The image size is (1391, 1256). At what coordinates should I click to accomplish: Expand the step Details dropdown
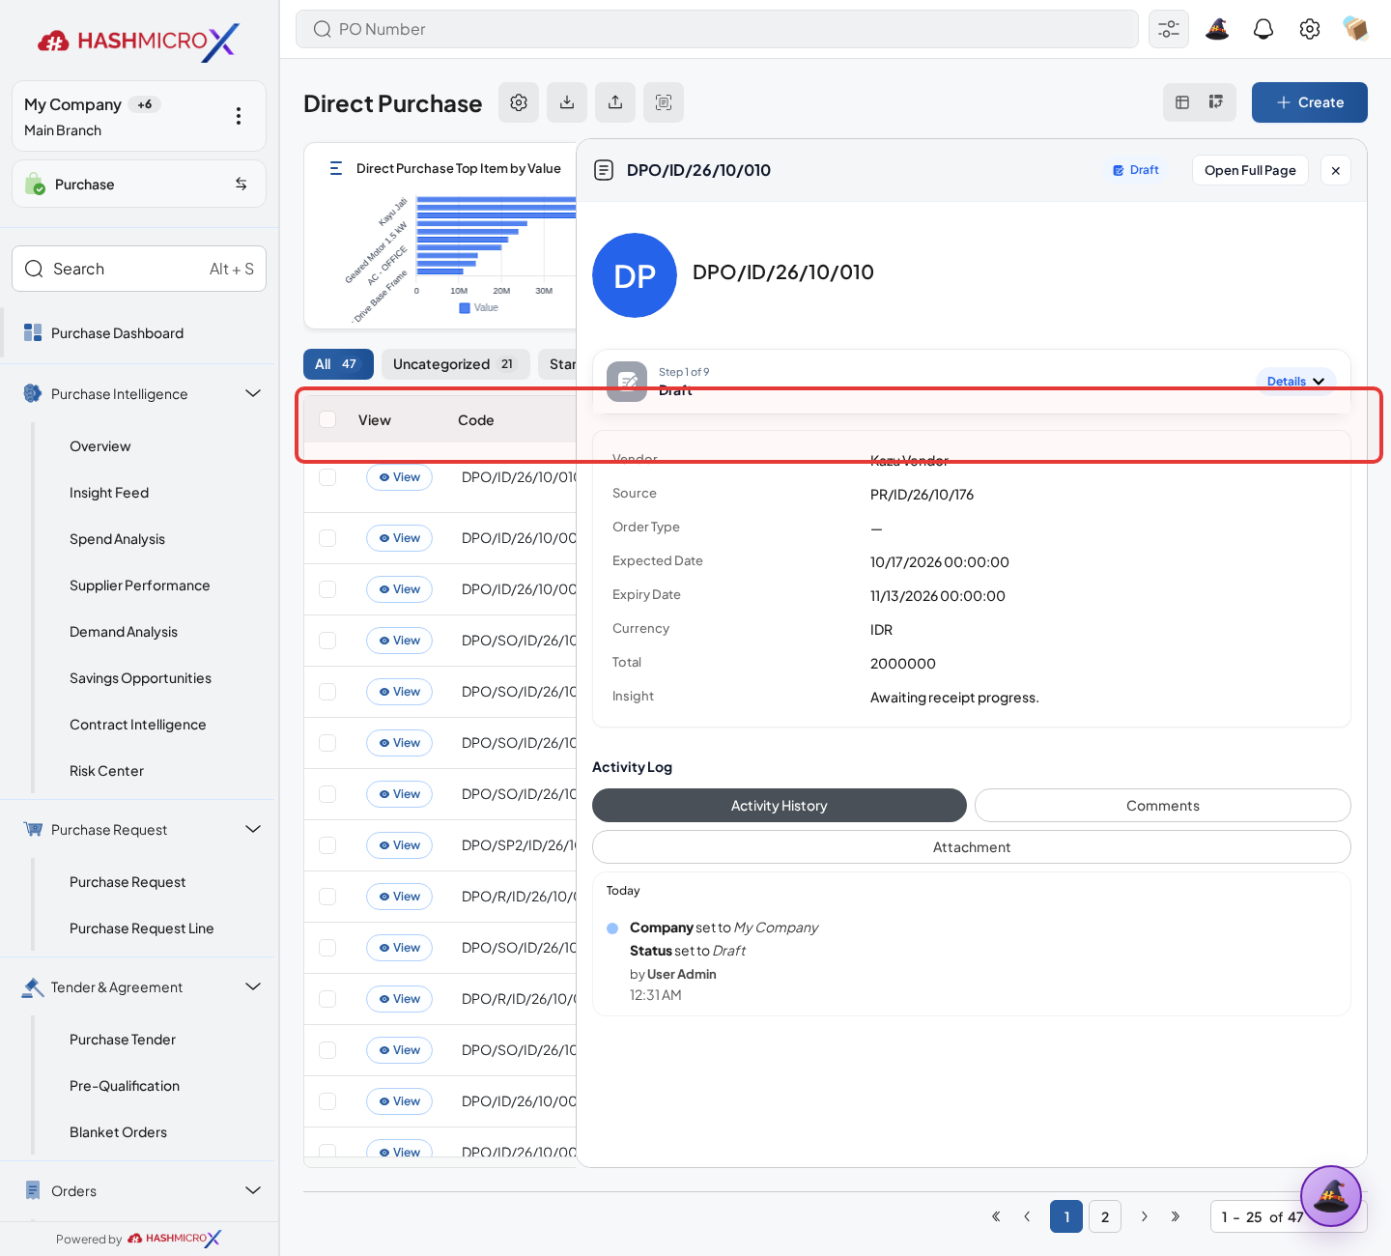1296,382
